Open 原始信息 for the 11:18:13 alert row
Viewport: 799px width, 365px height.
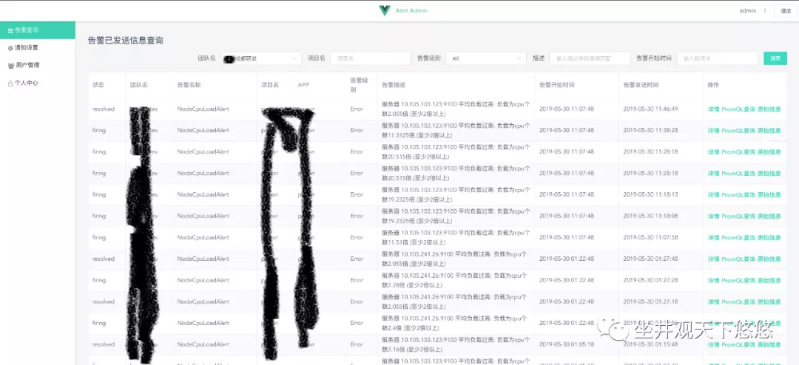[x=769, y=195]
